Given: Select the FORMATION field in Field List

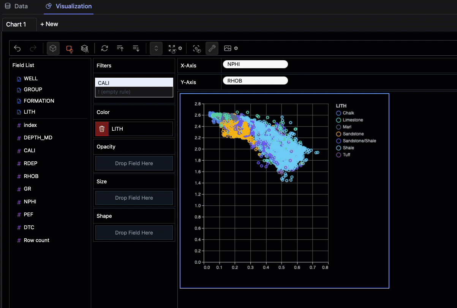Looking at the screenshot, I should tap(39, 101).
